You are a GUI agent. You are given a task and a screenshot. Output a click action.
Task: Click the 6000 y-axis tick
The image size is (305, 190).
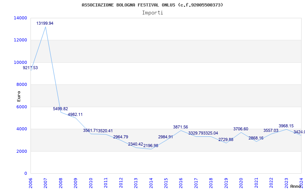(x=21, y=107)
